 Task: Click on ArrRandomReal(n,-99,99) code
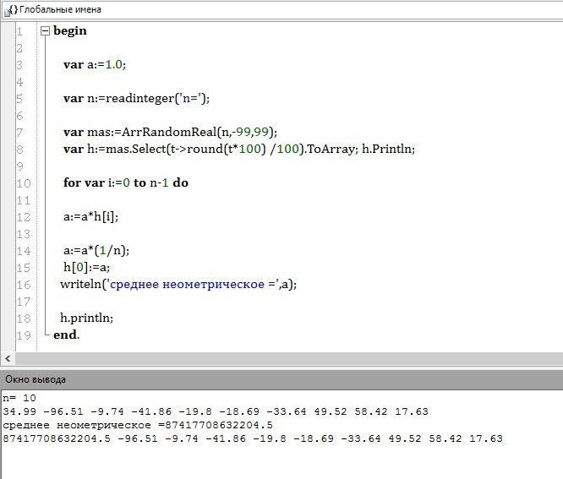[198, 133]
